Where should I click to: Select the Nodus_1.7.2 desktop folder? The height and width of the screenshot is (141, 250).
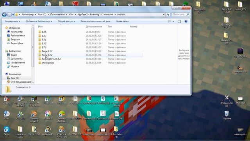point(240,6)
